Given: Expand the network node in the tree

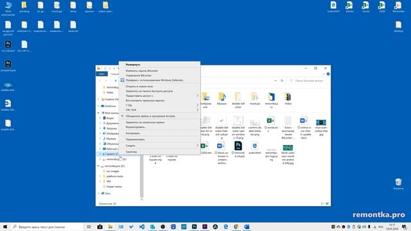Looking at the screenshot, I should coord(98,194).
